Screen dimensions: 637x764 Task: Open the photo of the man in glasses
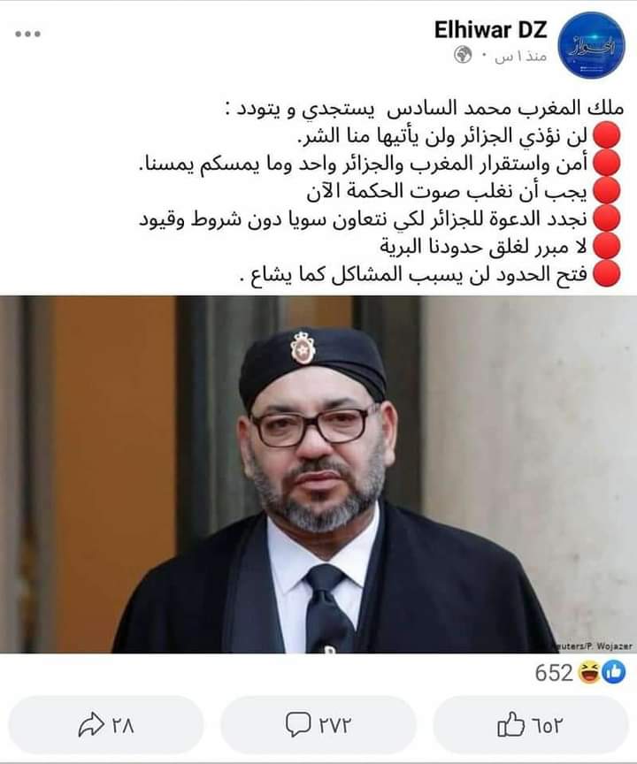(x=318, y=474)
